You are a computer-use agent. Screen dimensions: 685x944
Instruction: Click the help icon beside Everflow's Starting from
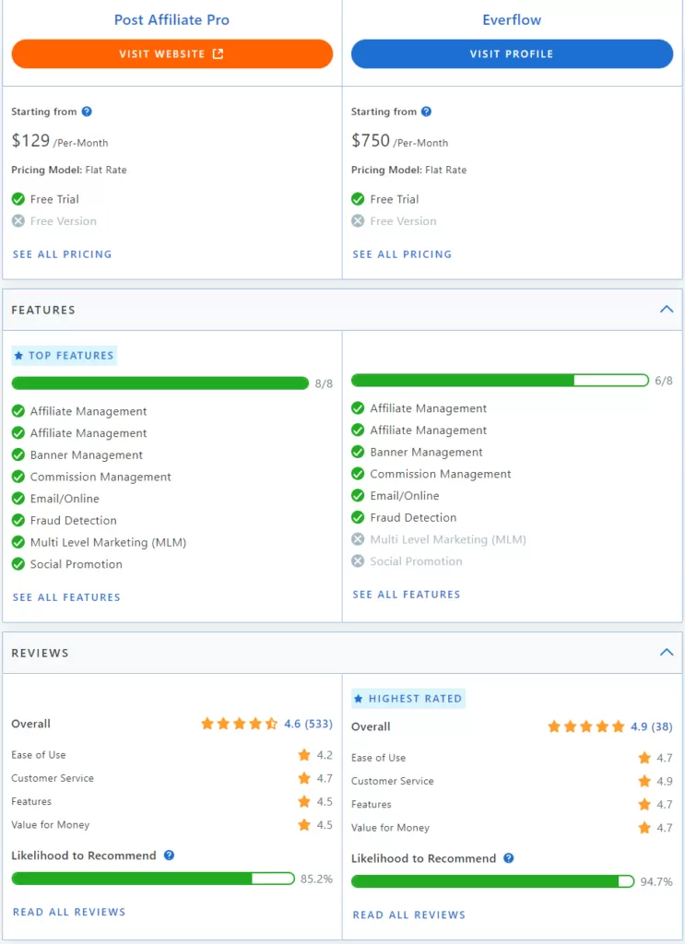tap(426, 112)
